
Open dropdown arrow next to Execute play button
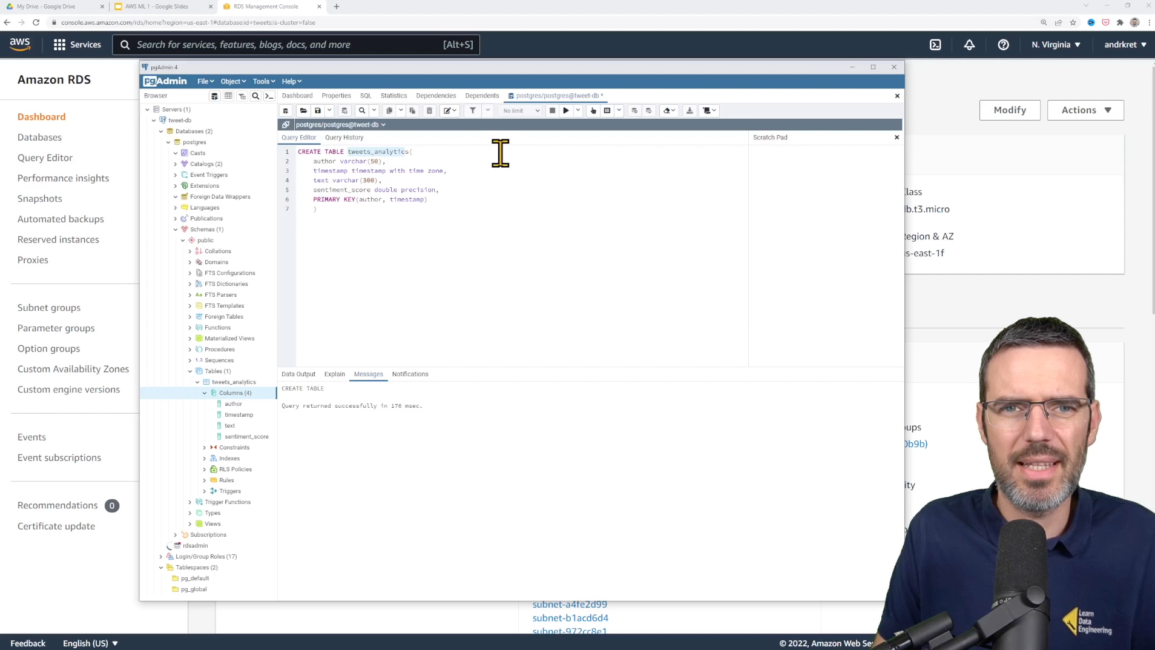(x=578, y=110)
